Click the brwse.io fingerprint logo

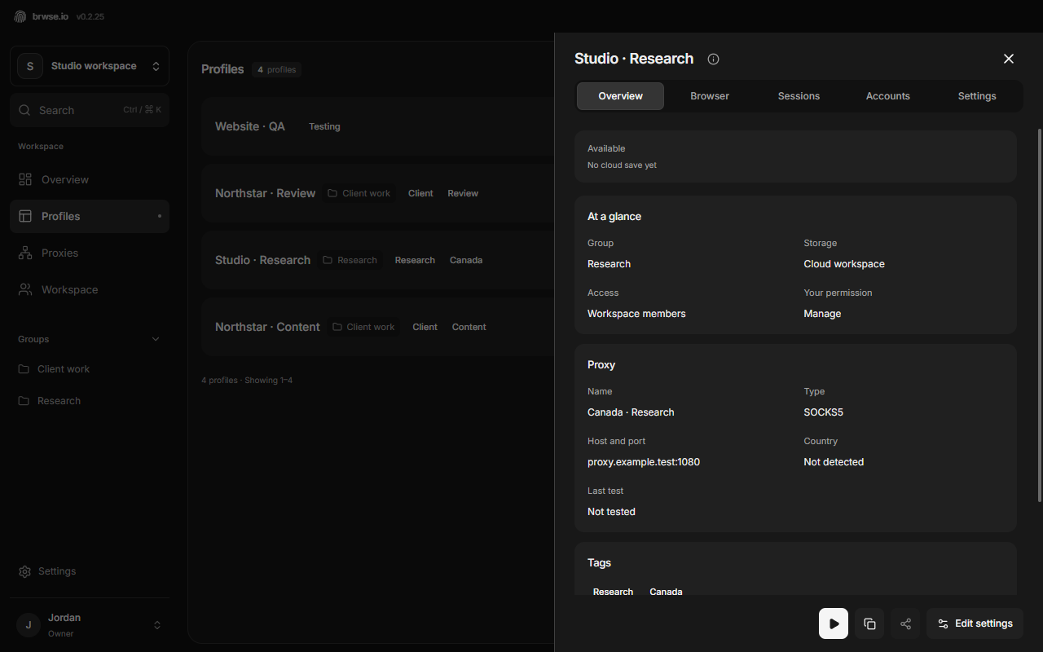click(20, 16)
